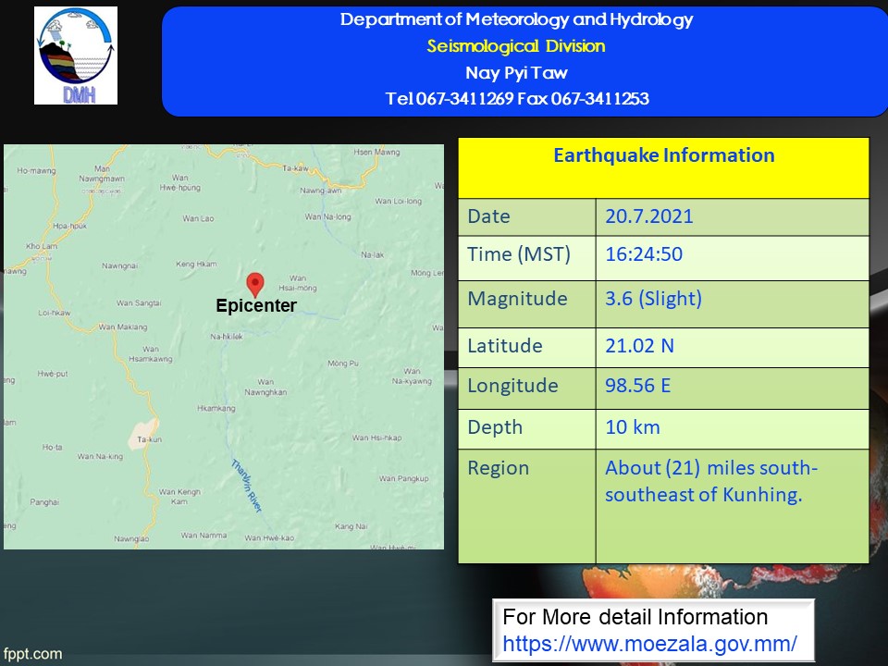The height and width of the screenshot is (666, 888).
Task: Click the 'Thanlyin River' label on map
Action: pos(247,486)
